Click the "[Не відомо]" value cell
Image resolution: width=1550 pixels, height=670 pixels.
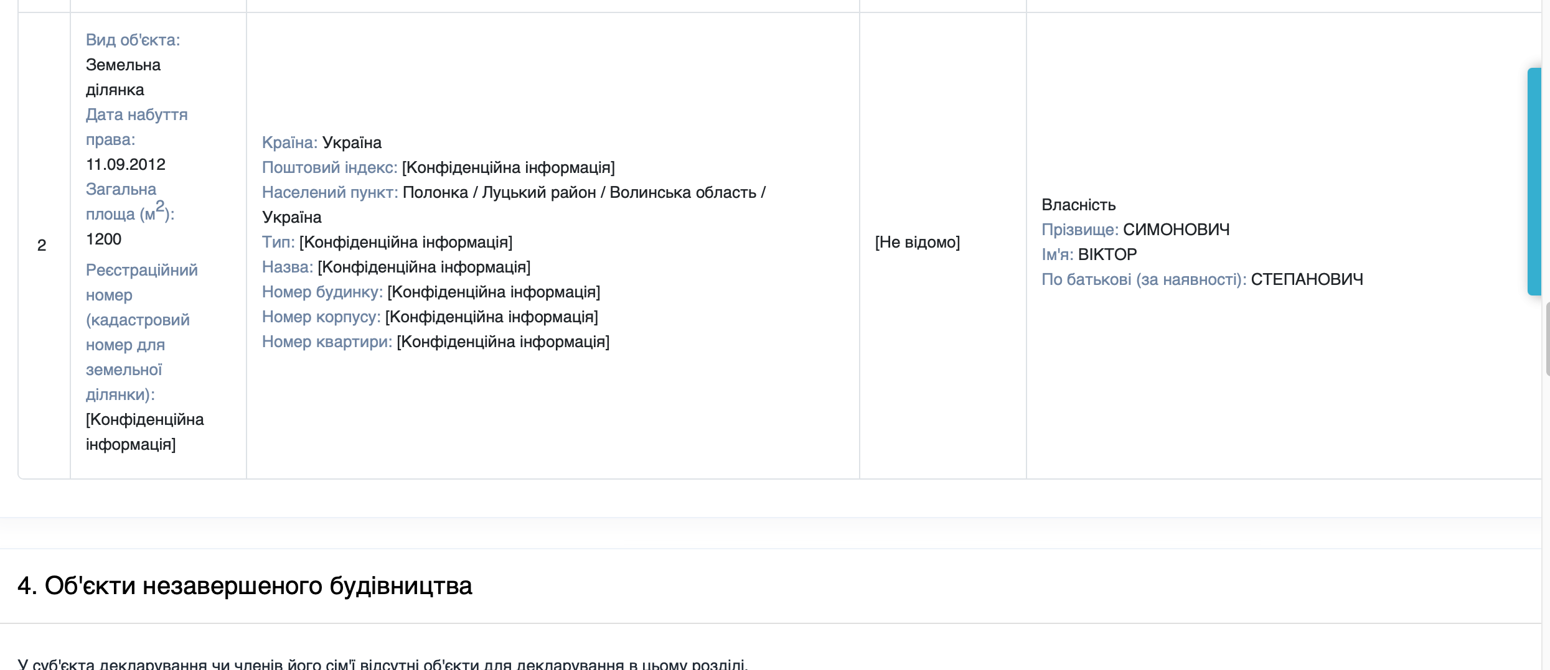pos(918,242)
